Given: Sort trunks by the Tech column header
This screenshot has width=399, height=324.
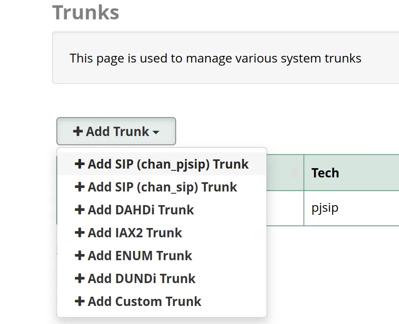Looking at the screenshot, I should click(x=325, y=173).
